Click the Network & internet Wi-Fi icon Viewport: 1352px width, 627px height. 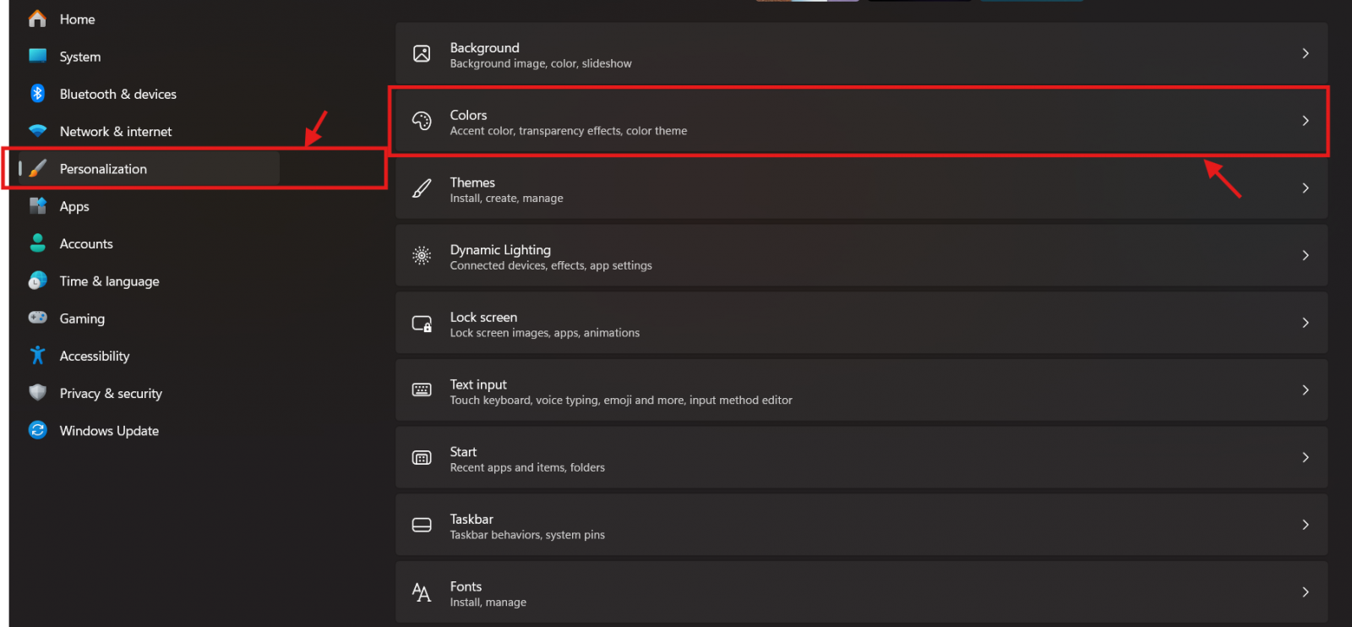[37, 131]
